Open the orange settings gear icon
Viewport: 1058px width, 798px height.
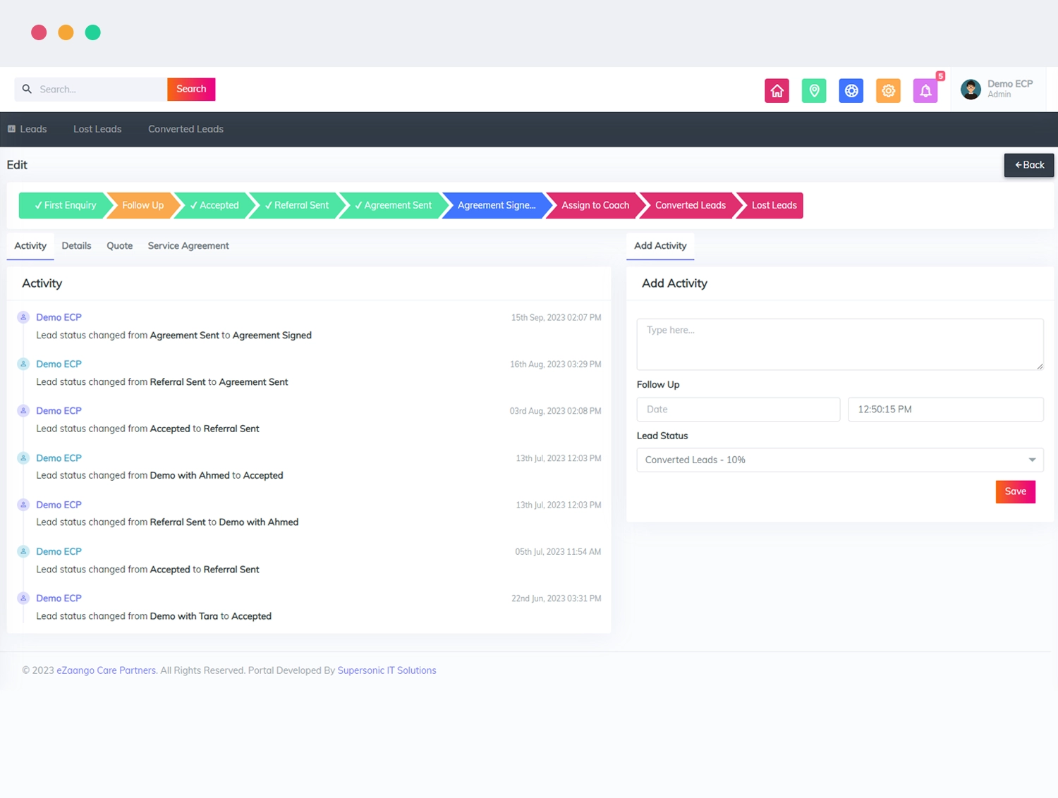[888, 91]
